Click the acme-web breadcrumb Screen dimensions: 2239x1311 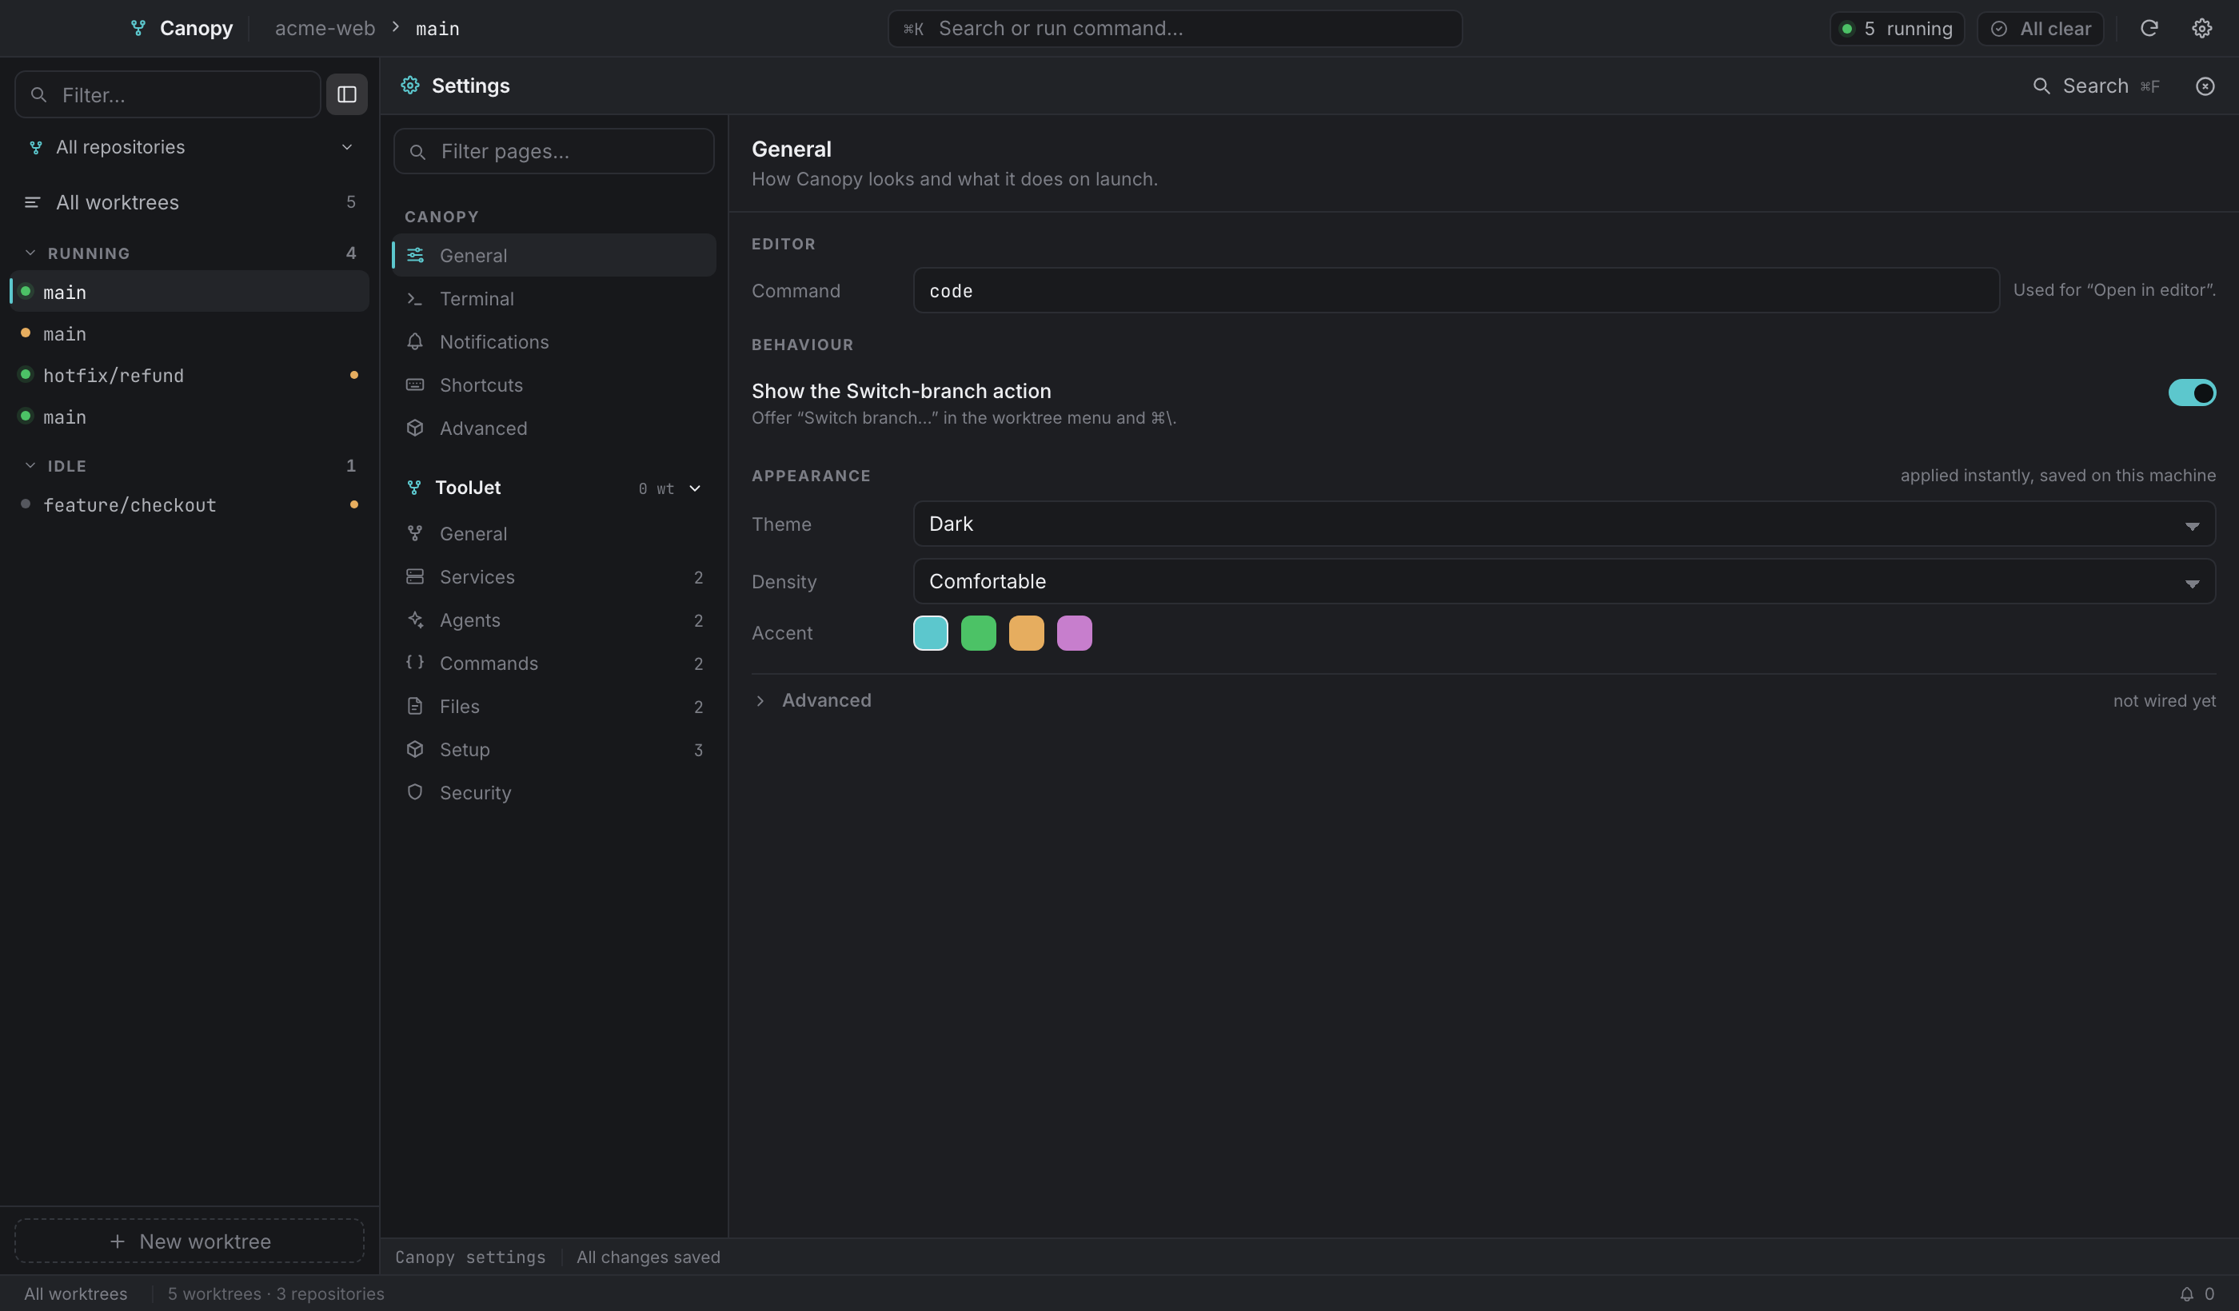325,29
